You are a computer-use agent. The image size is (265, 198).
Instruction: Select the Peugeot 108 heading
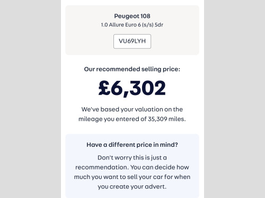[x=132, y=16]
